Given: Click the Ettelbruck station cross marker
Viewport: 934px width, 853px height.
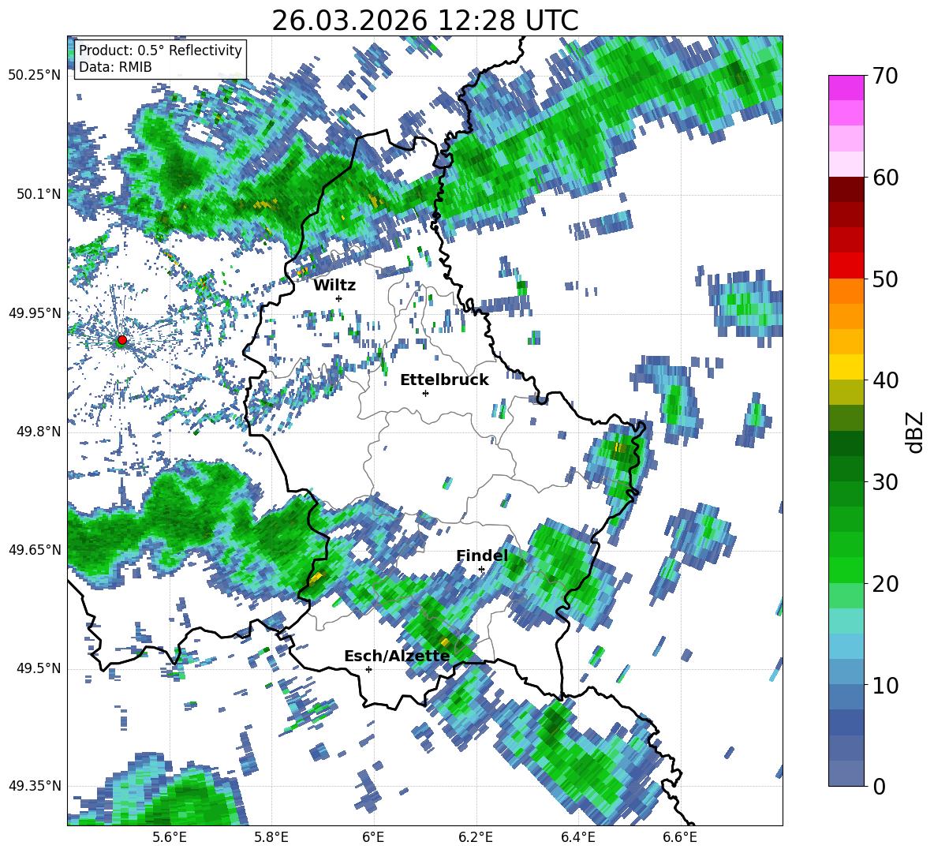Looking at the screenshot, I should tap(425, 393).
